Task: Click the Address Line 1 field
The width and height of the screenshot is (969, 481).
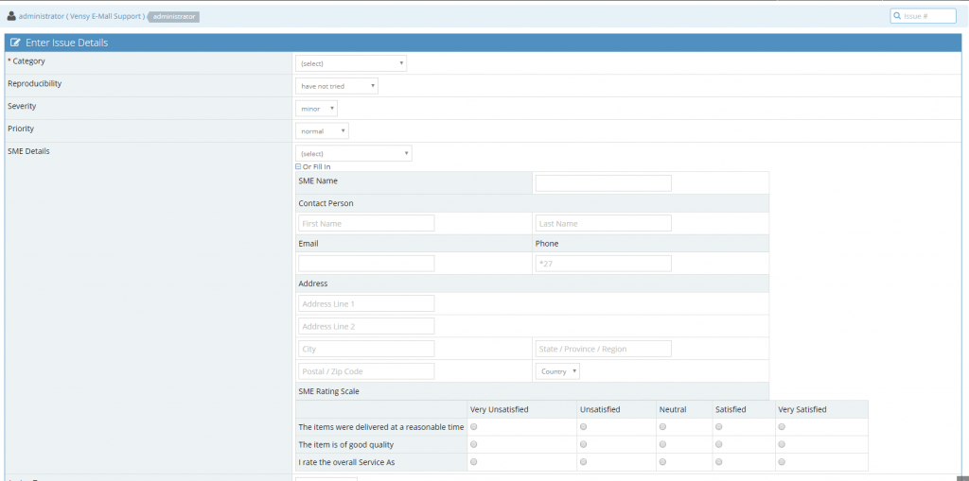Action: [366, 303]
